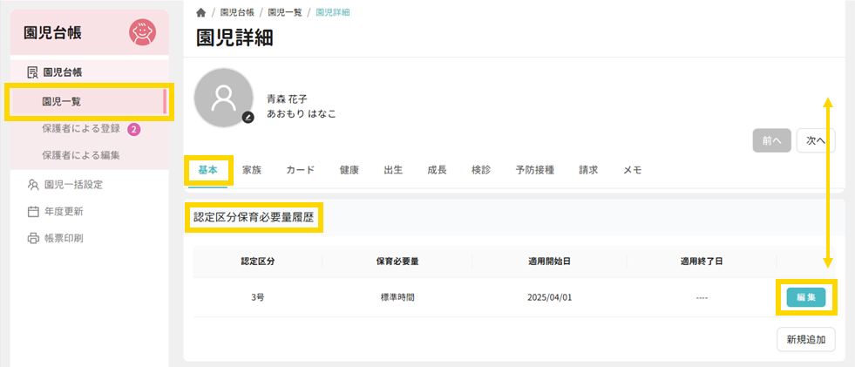Open the 健康 tab
855x367 pixels.
click(x=349, y=170)
